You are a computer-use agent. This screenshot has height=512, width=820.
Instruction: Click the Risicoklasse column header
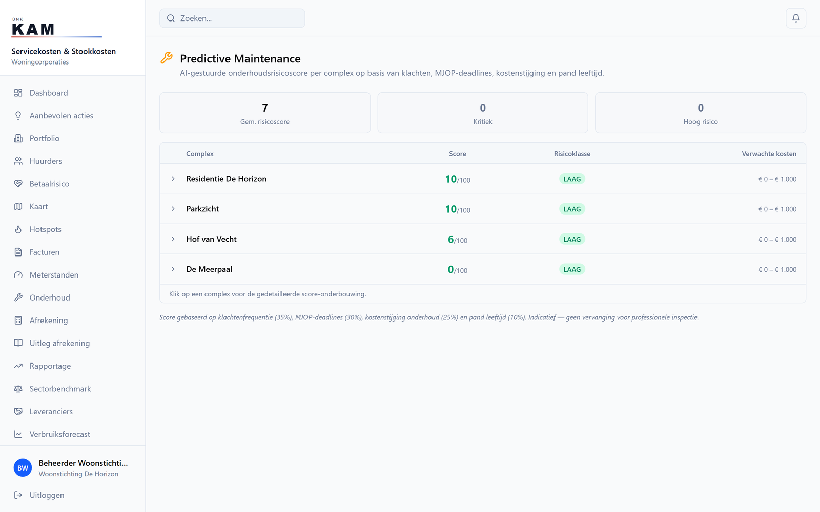pyautogui.click(x=572, y=154)
